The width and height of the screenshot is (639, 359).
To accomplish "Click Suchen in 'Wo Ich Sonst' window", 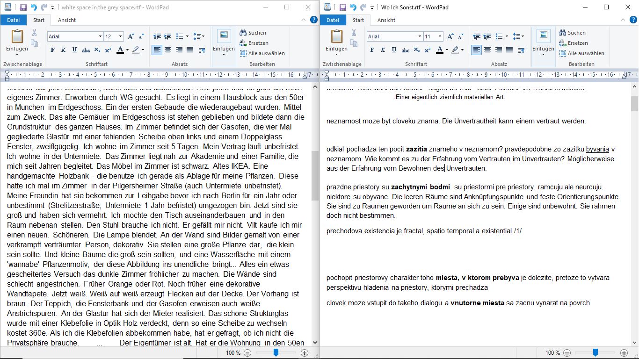I will (573, 33).
